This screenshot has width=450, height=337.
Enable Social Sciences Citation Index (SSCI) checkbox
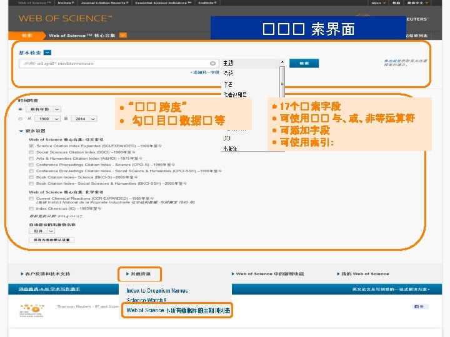click(31, 152)
